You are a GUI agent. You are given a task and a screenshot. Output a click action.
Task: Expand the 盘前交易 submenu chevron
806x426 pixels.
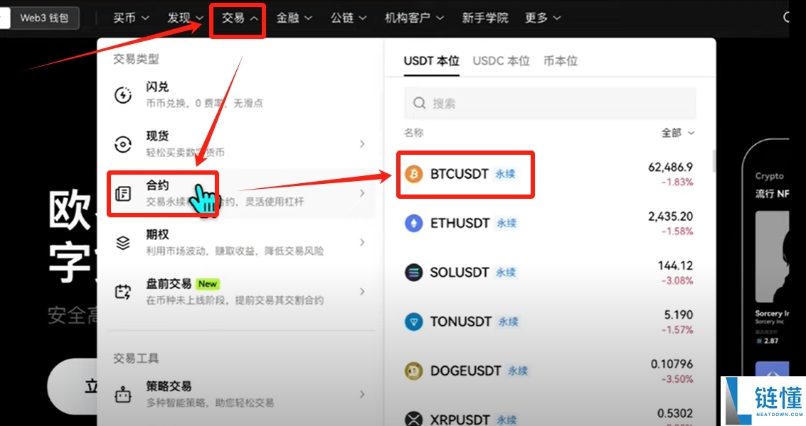point(362,292)
